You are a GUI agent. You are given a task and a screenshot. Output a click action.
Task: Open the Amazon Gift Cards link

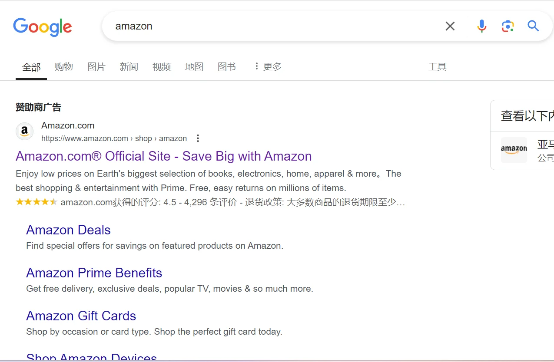81,316
